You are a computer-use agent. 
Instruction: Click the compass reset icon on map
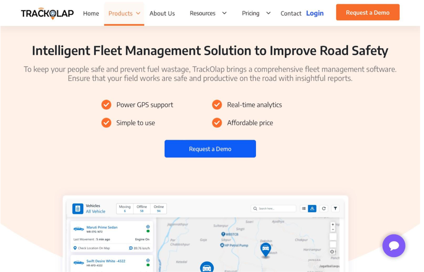(333, 252)
